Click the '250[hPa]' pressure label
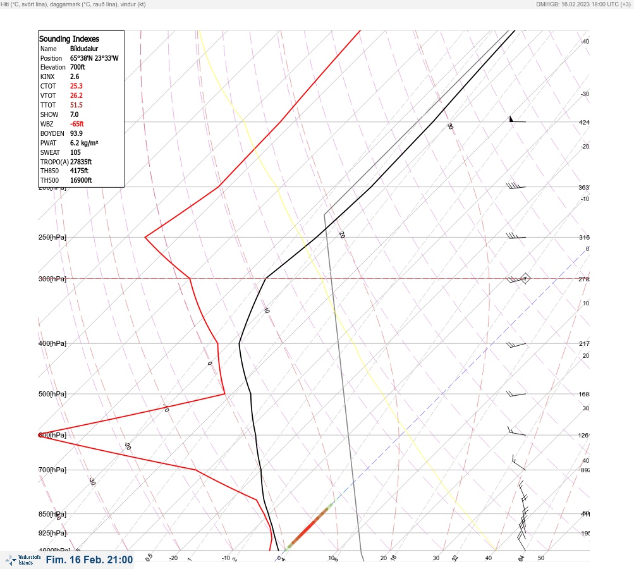The image size is (634, 569). [x=52, y=237]
